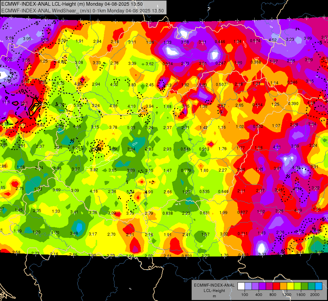Screen dimensions: 328x301
Task: Click wind shear value 0.914
Action: (168, 64)
